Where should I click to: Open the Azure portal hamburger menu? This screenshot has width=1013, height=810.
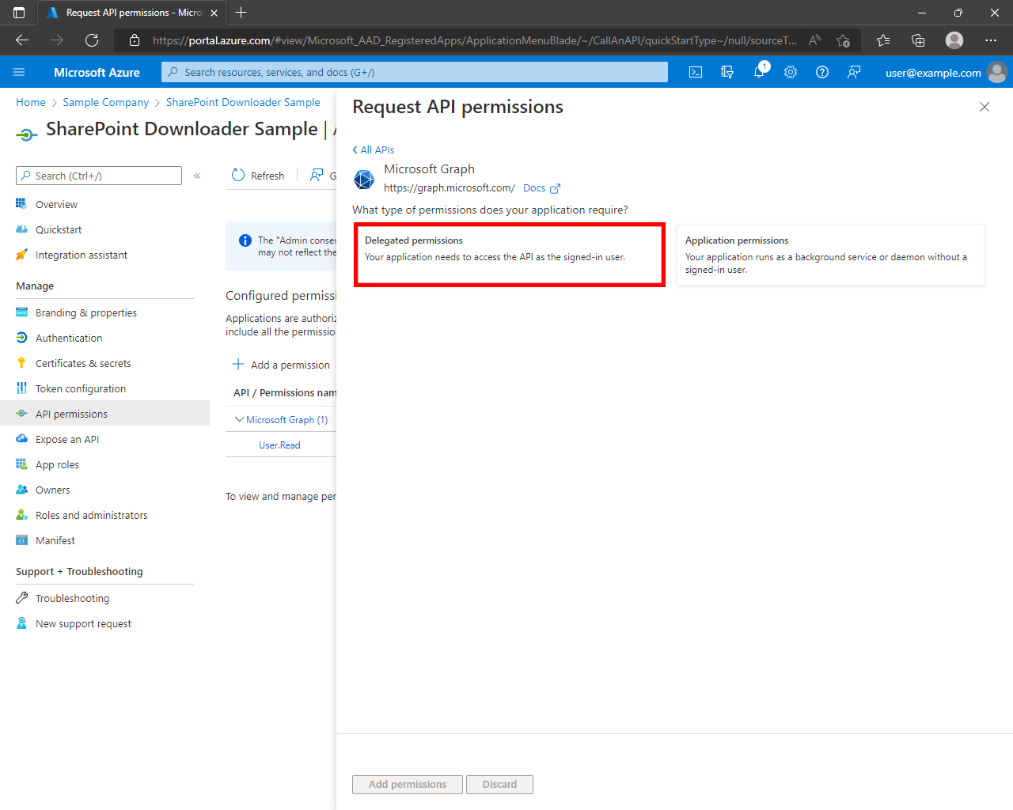[19, 72]
